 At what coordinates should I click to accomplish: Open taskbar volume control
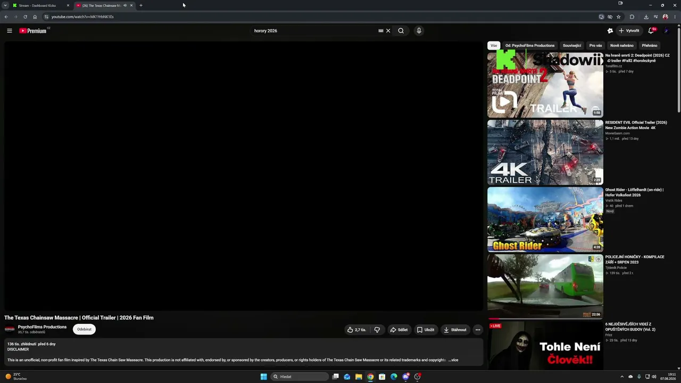(x=654, y=377)
